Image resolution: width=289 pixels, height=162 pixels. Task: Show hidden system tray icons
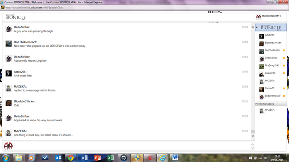pyautogui.click(x=245, y=158)
